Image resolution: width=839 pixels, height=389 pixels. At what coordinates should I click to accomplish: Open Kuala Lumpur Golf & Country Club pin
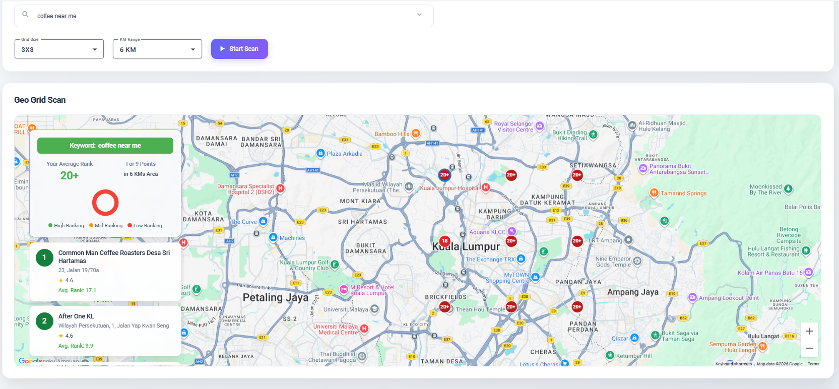[335, 265]
